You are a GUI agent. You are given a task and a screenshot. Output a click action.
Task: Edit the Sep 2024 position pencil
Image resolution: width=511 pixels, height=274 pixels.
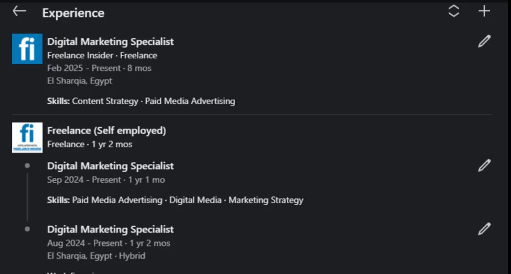coord(484,166)
